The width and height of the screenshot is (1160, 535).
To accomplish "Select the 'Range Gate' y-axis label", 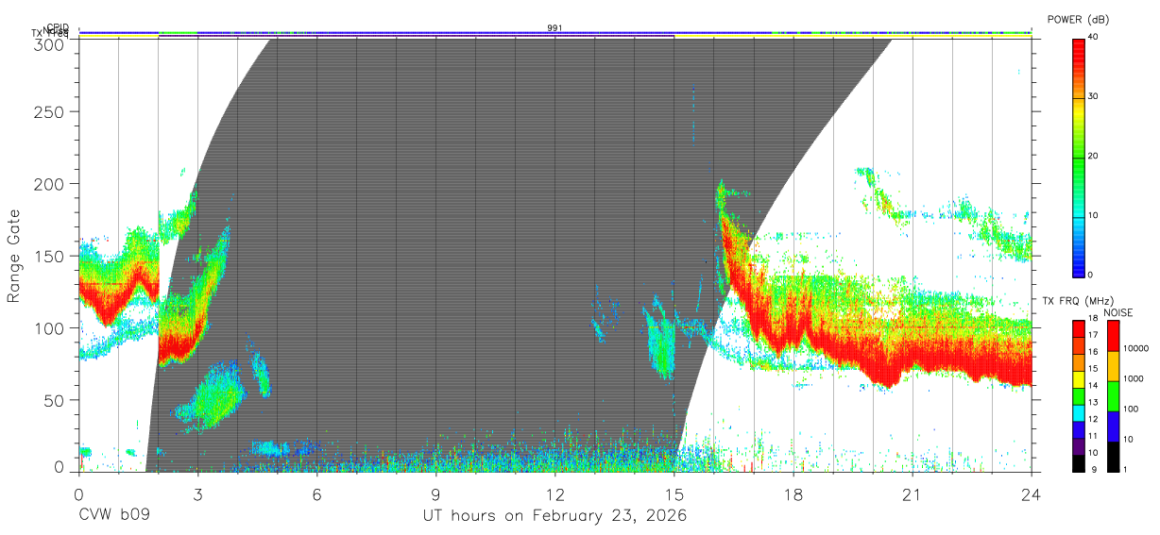I will (15, 256).
